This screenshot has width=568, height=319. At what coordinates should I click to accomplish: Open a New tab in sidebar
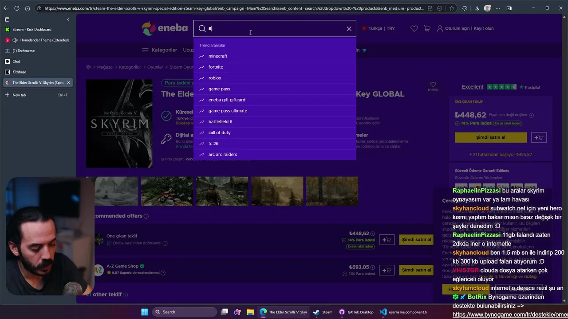click(x=37, y=95)
